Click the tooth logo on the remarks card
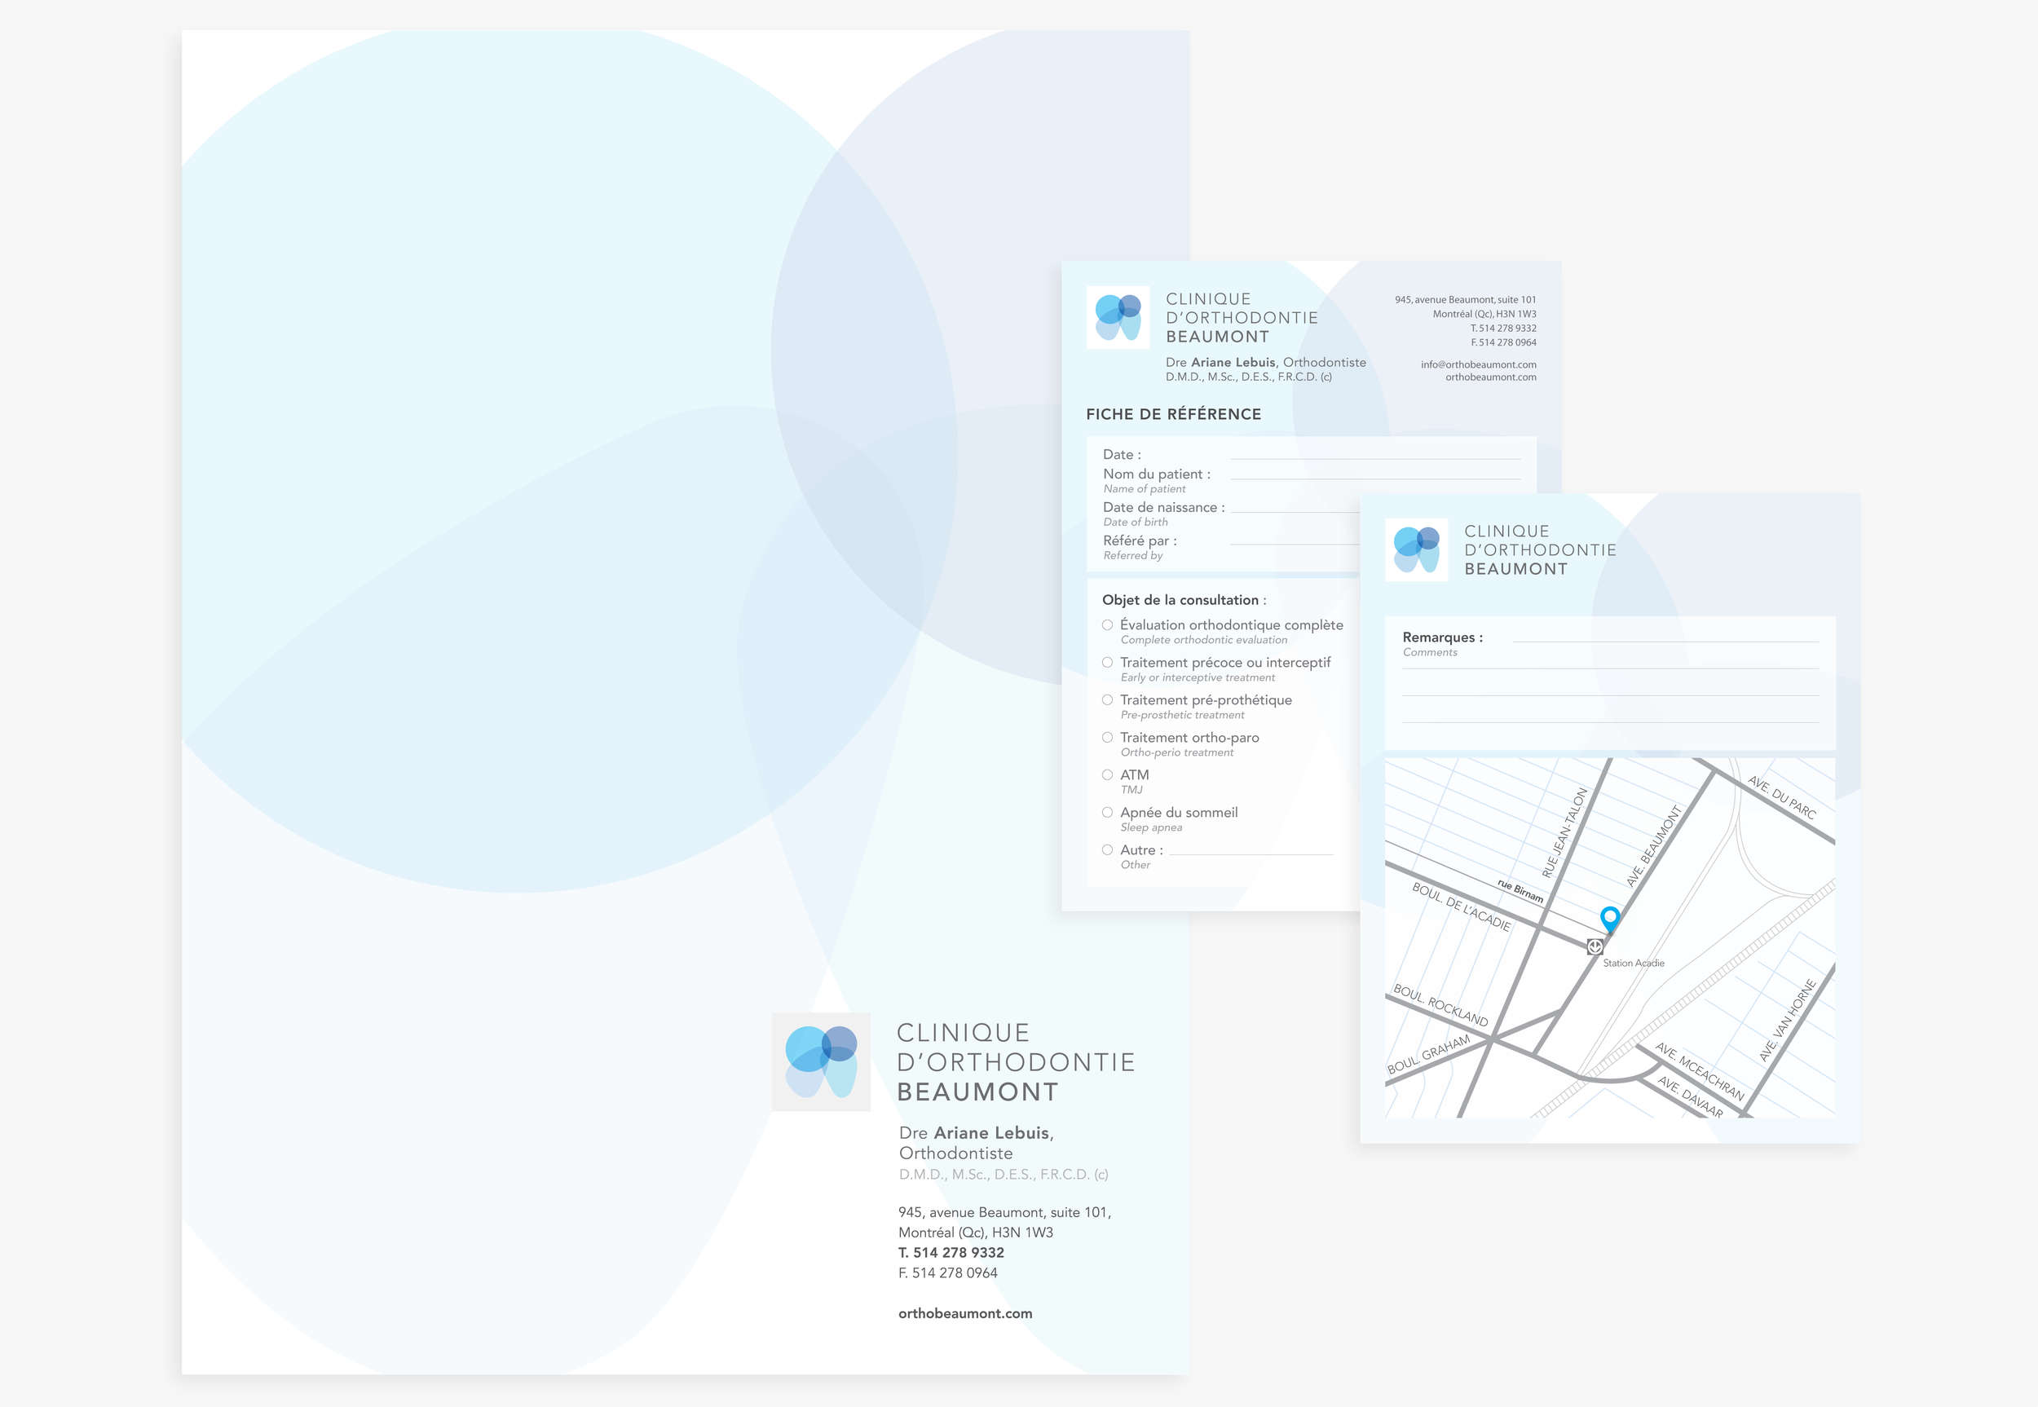2038x1407 pixels. (1416, 549)
